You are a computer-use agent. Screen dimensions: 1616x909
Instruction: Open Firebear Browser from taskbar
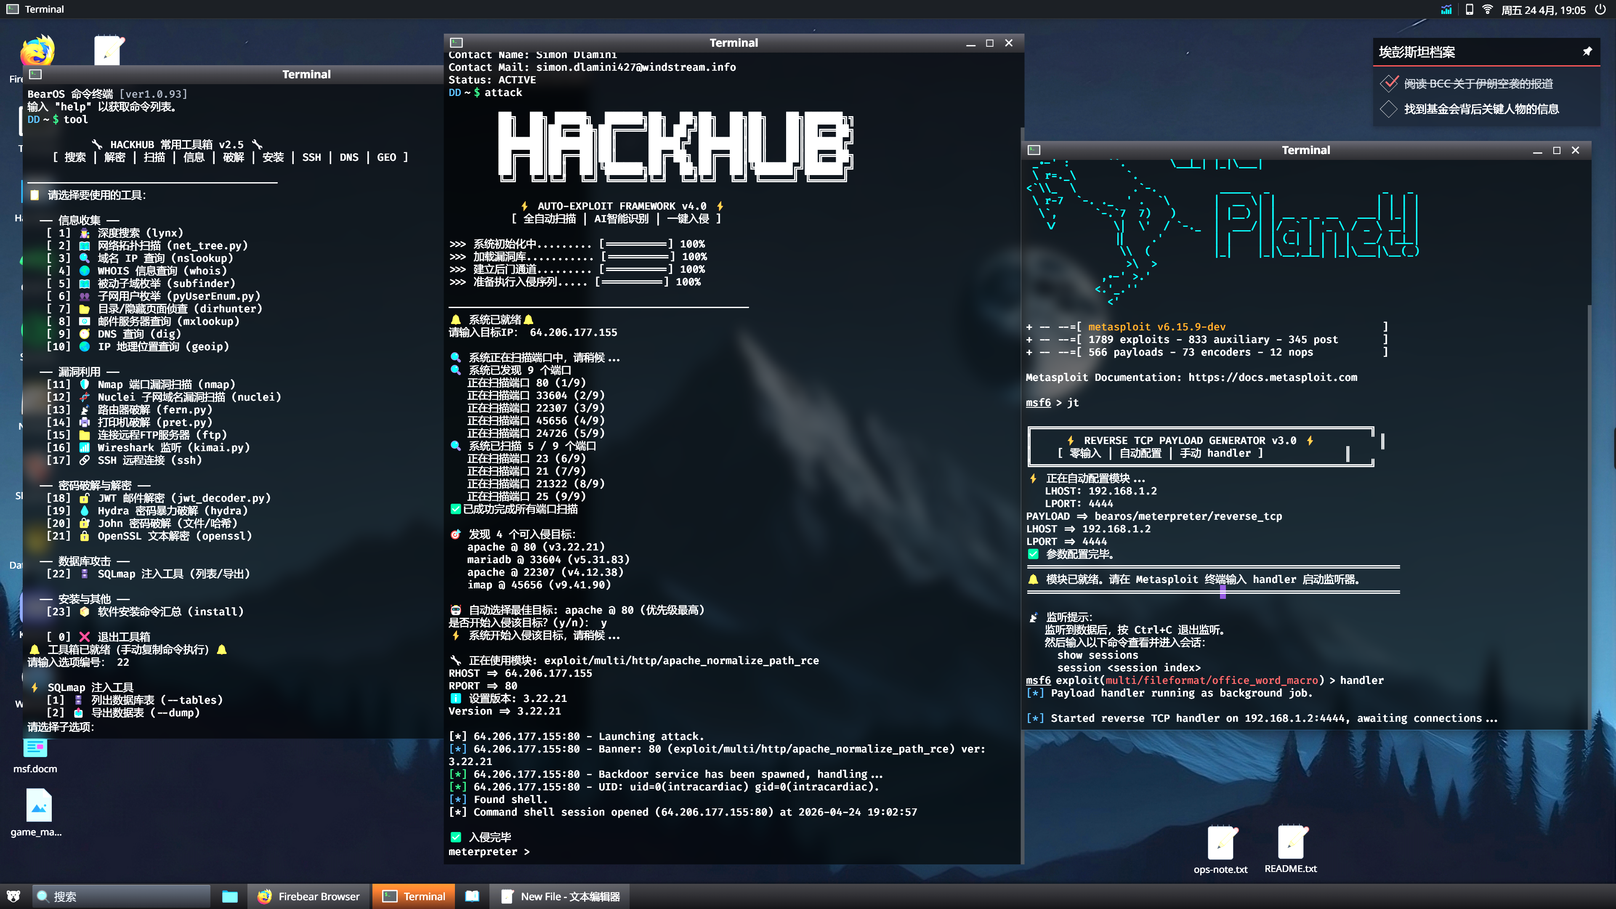[308, 896]
